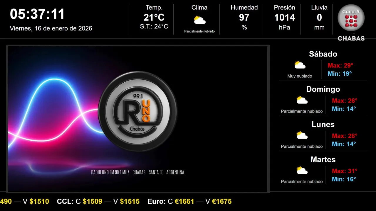Click the CCL sell price $1515

[x=130, y=201]
